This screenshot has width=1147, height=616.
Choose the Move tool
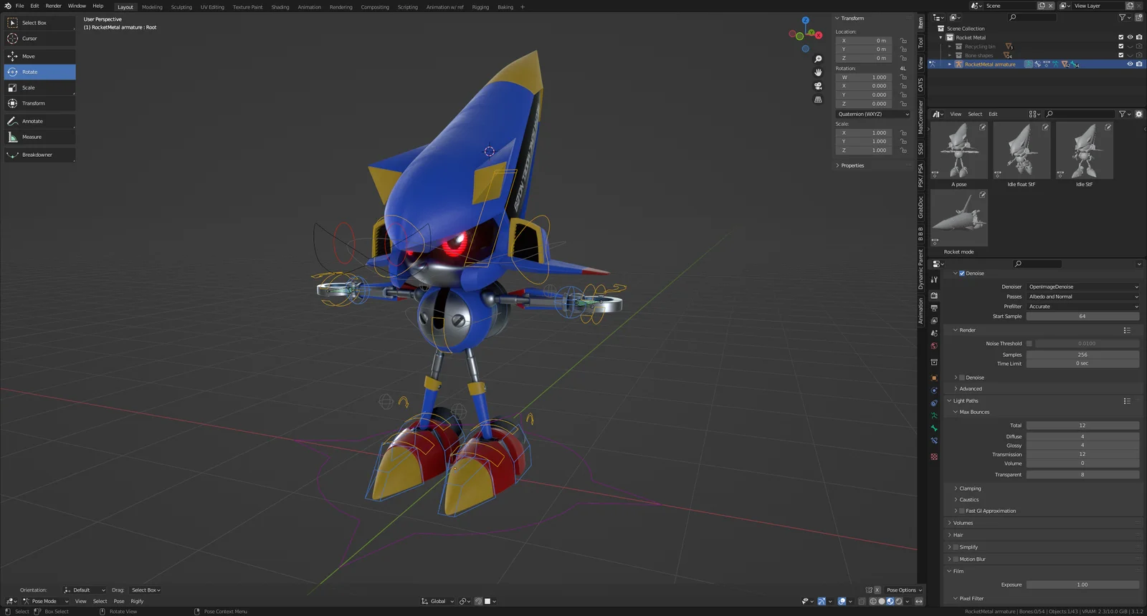pyautogui.click(x=39, y=56)
